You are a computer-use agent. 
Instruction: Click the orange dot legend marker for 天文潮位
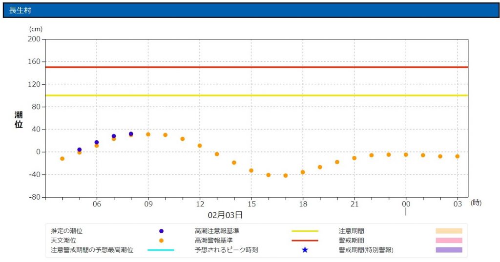tap(161, 241)
